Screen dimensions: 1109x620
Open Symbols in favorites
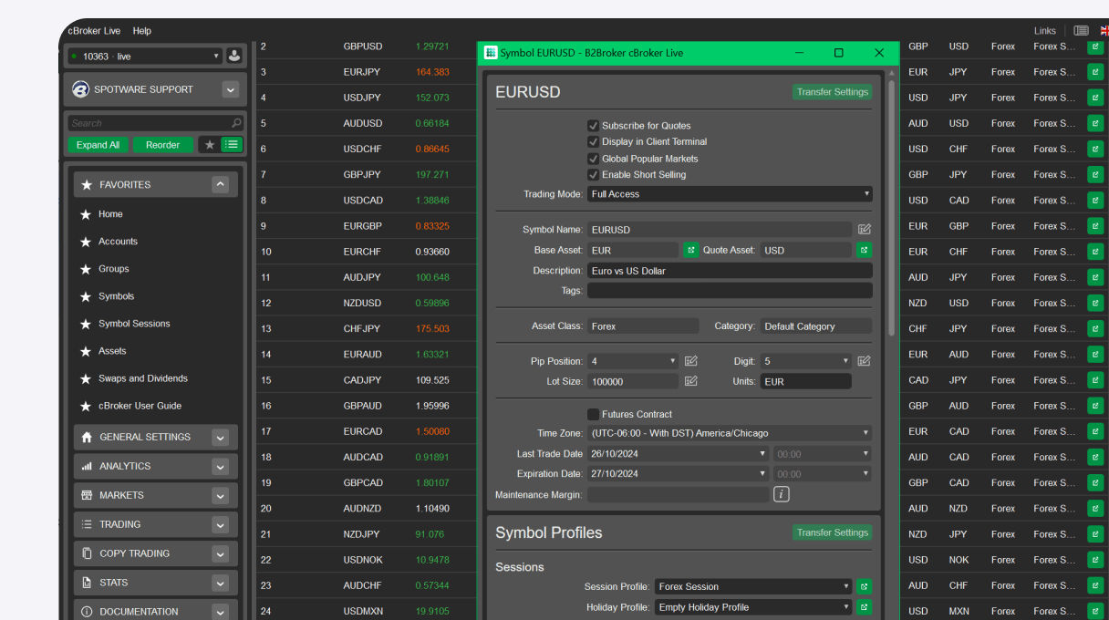pyautogui.click(x=117, y=296)
